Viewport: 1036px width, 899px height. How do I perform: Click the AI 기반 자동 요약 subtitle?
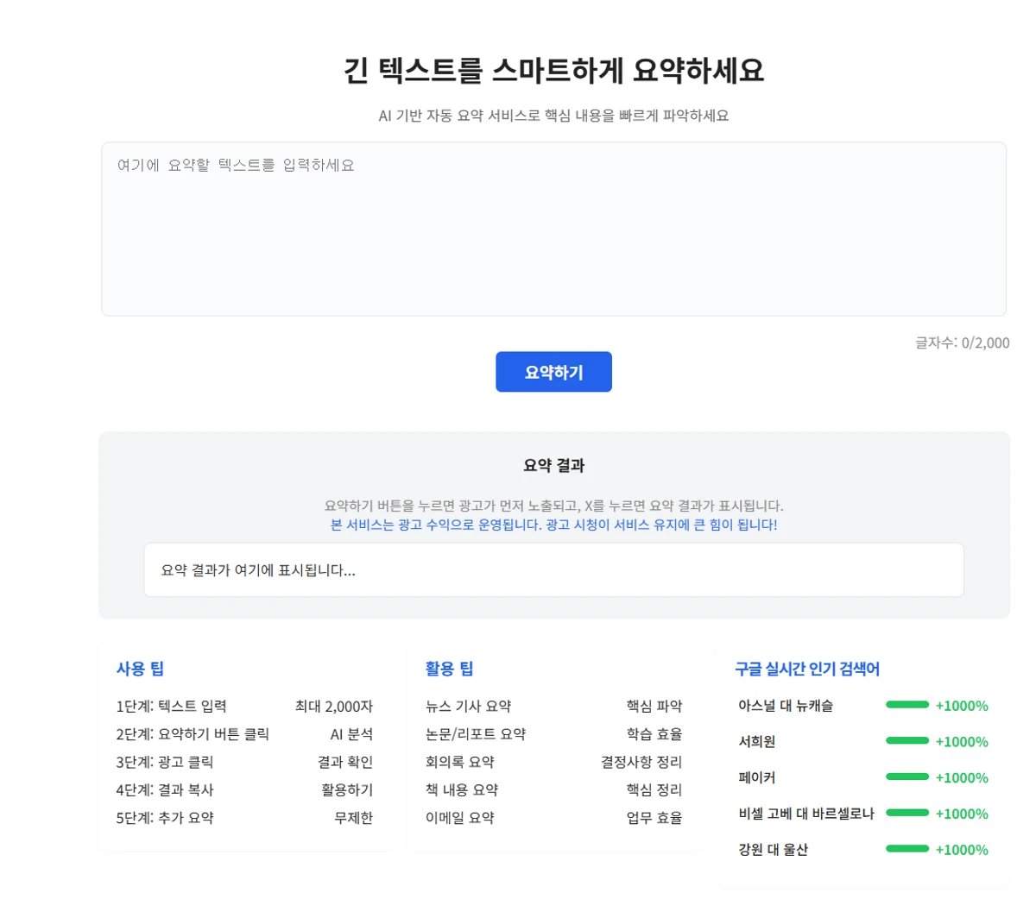[x=553, y=116]
